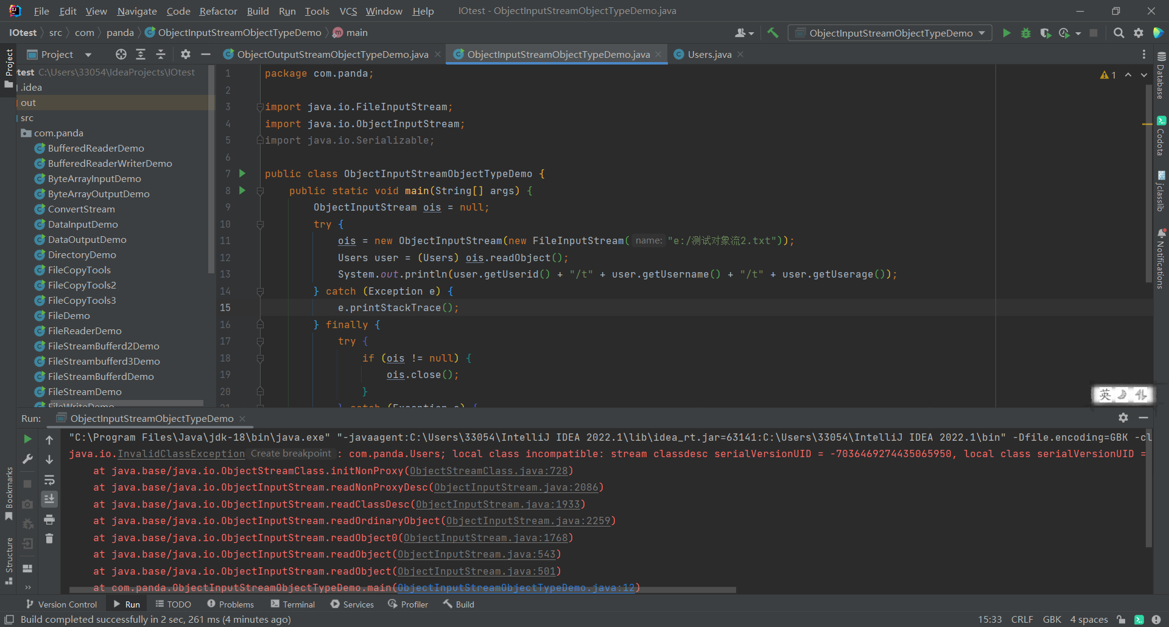Change file encoding GBK in status bar

[1051, 619]
